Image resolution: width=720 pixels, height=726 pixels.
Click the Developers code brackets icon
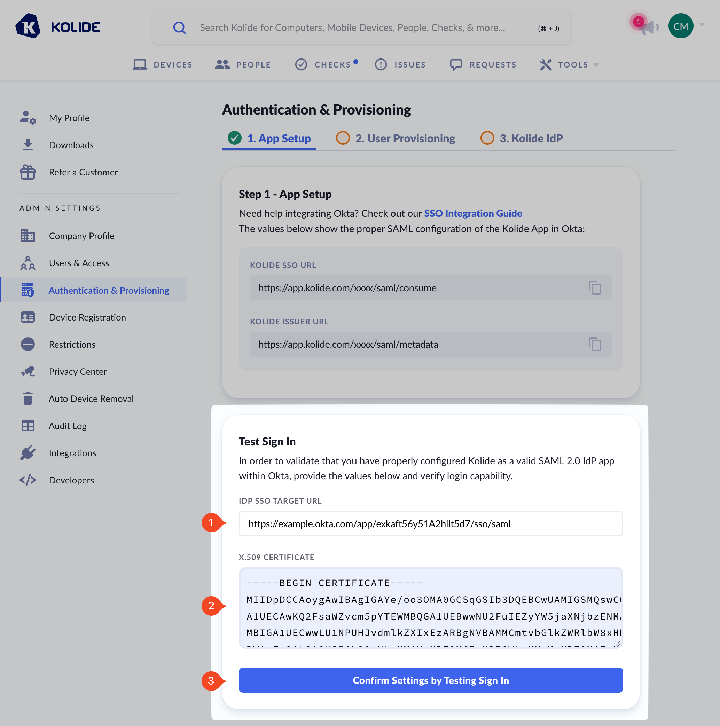(x=28, y=480)
